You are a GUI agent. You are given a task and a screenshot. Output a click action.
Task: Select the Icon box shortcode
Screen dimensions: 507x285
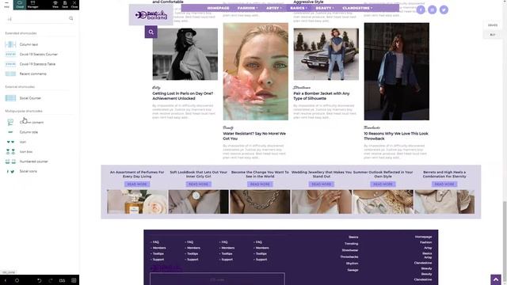coord(19,151)
